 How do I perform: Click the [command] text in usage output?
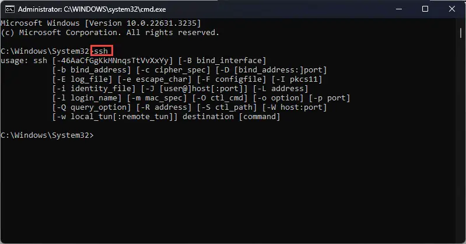(x=260, y=117)
